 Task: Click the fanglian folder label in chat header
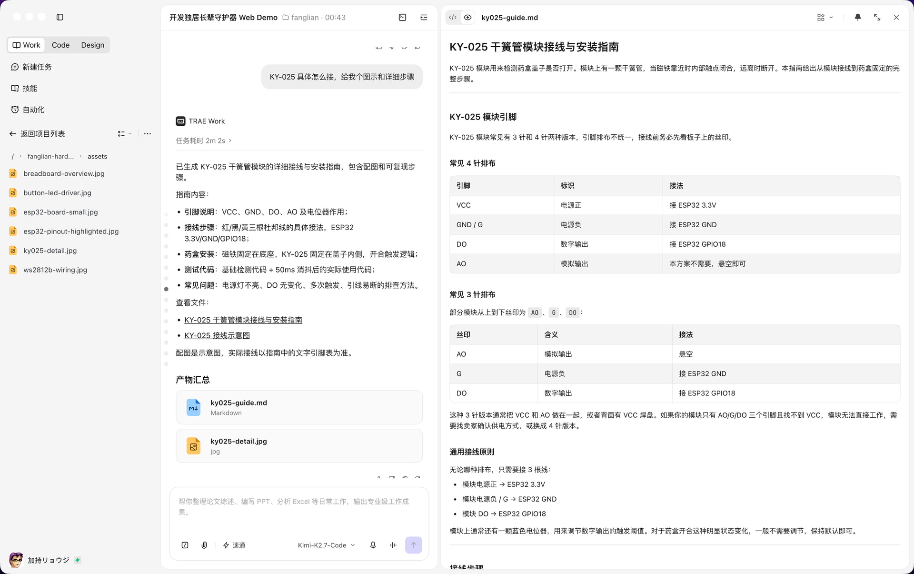click(305, 18)
